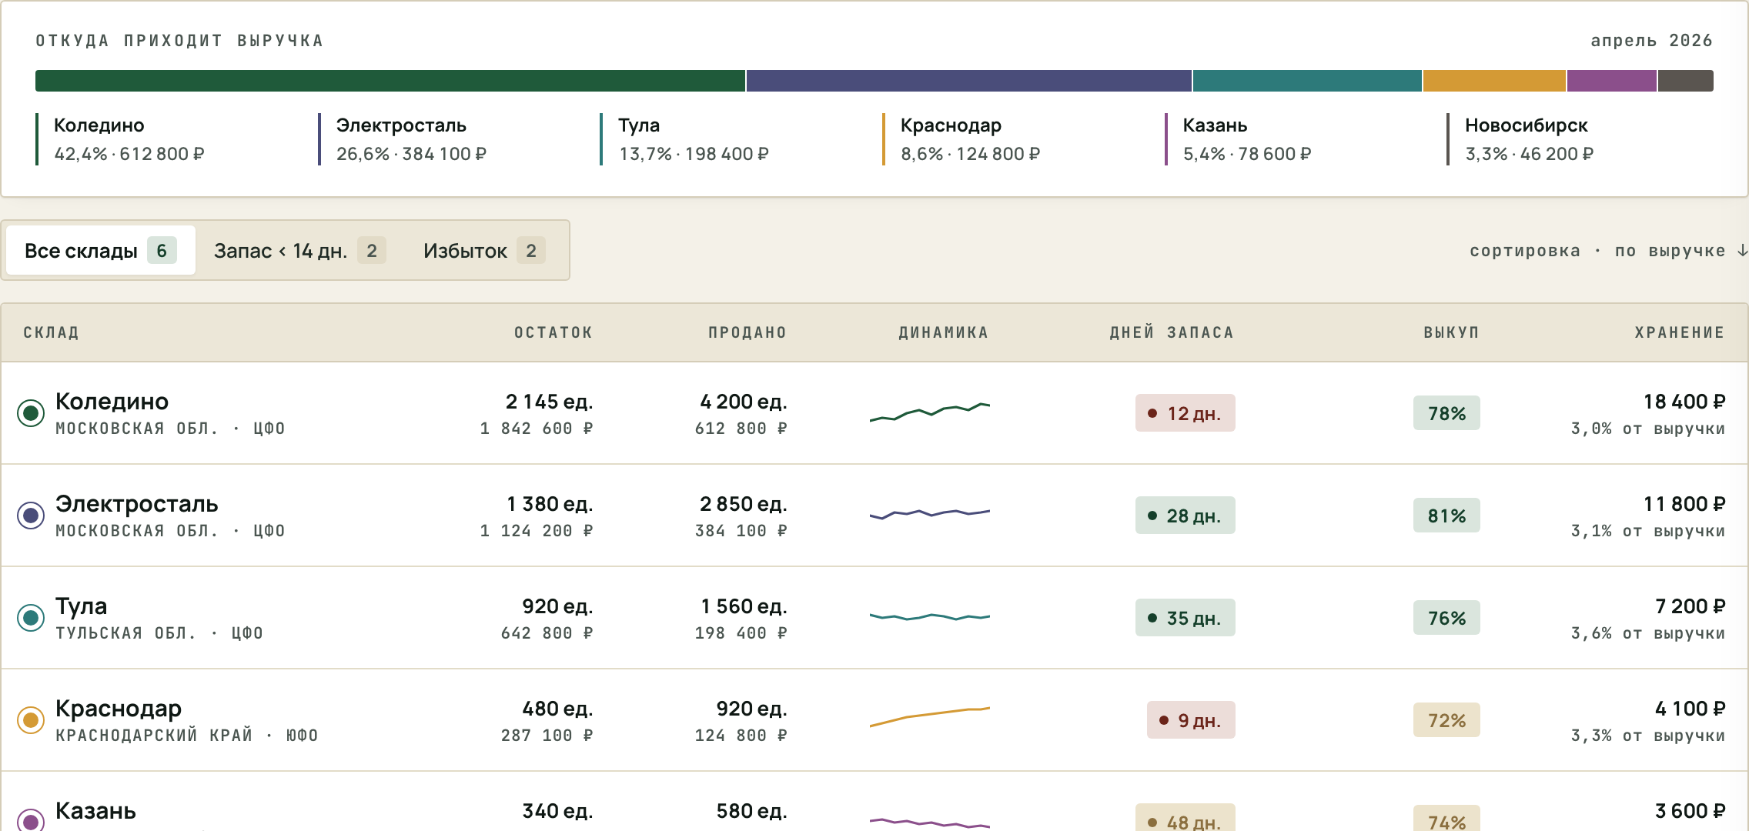Open the Электросталь sales trend sparkline

[x=930, y=513]
